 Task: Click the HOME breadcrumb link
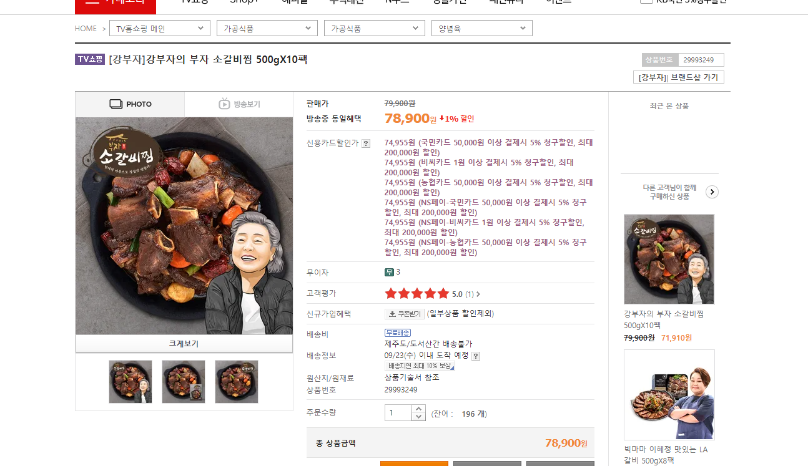[x=86, y=29]
